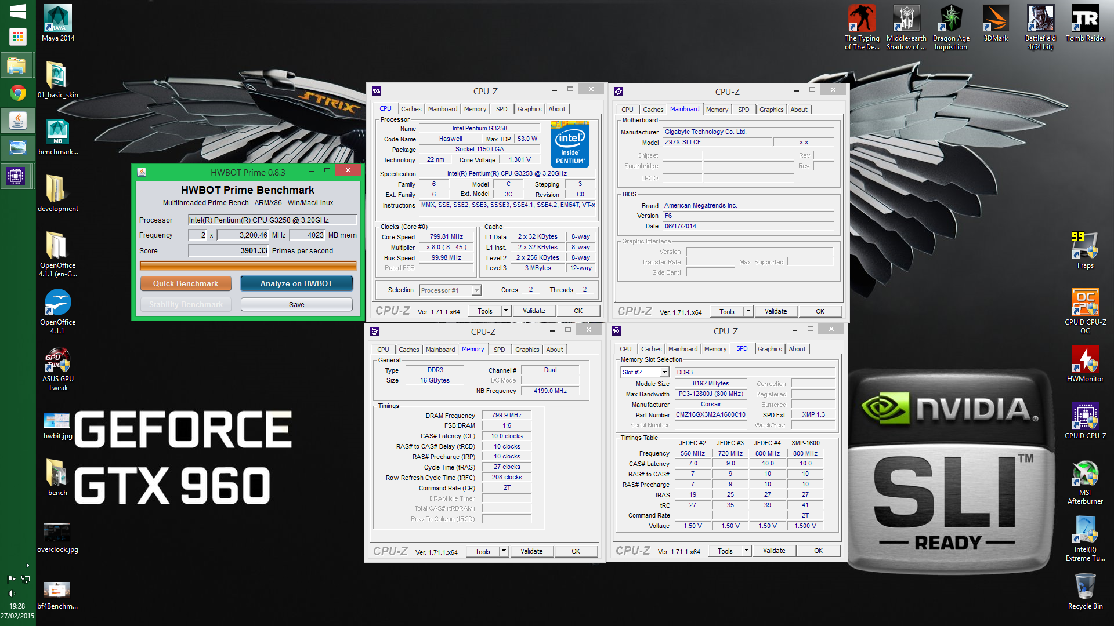Click the HWBOT Prime Score field

click(x=229, y=250)
